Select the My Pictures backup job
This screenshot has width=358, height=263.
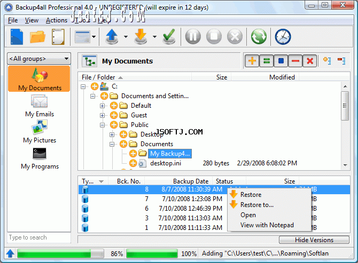pyautogui.click(x=40, y=132)
